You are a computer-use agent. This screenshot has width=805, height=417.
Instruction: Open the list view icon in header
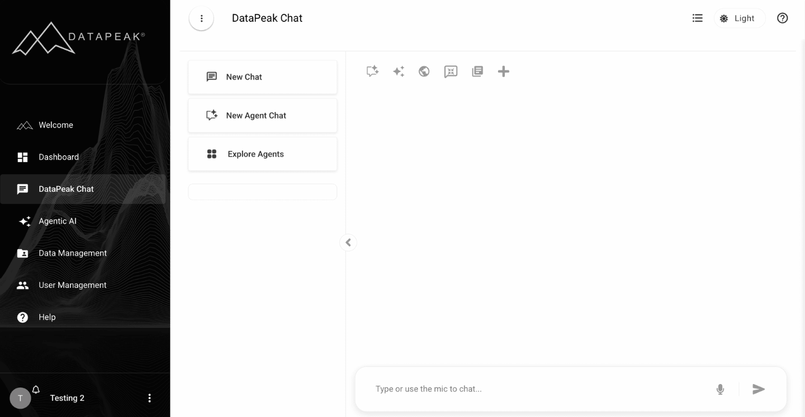click(x=697, y=18)
